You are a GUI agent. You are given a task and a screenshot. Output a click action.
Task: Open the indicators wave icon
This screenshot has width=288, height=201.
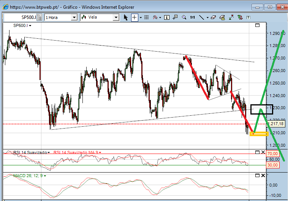[155, 17]
